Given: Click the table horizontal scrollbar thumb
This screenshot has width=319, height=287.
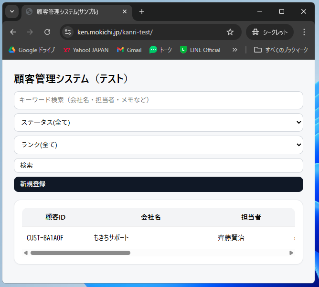Looking at the screenshot, I should click(x=80, y=253).
